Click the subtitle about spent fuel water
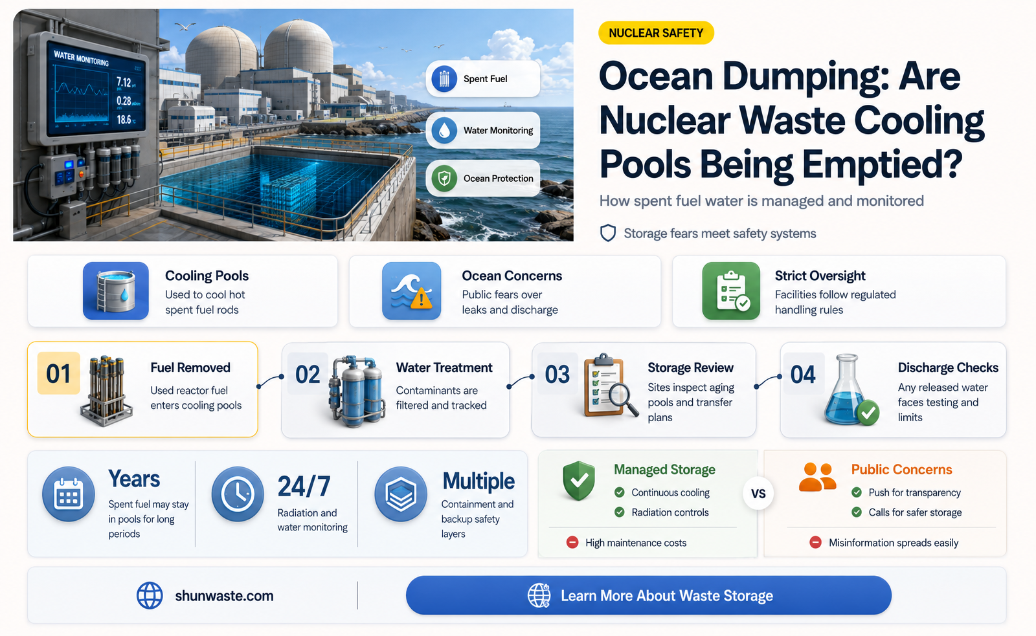This screenshot has width=1036, height=636. 761,201
